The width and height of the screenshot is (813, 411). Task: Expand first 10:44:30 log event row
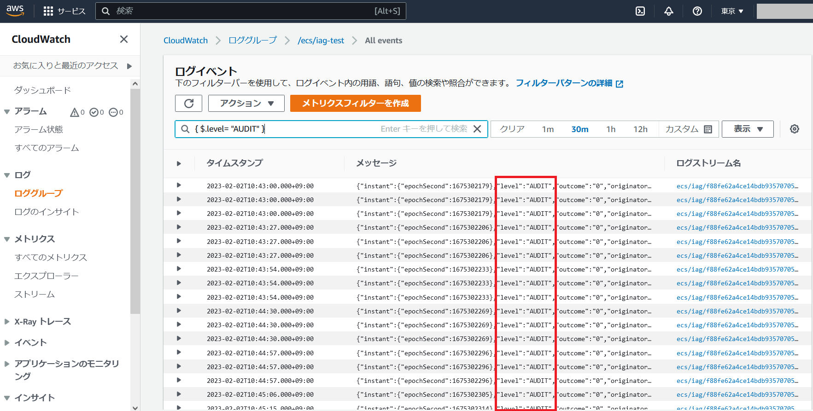[179, 310]
